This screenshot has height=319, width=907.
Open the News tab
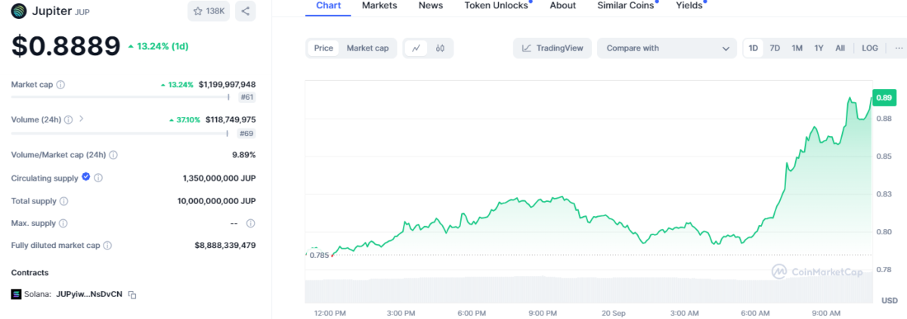click(431, 5)
